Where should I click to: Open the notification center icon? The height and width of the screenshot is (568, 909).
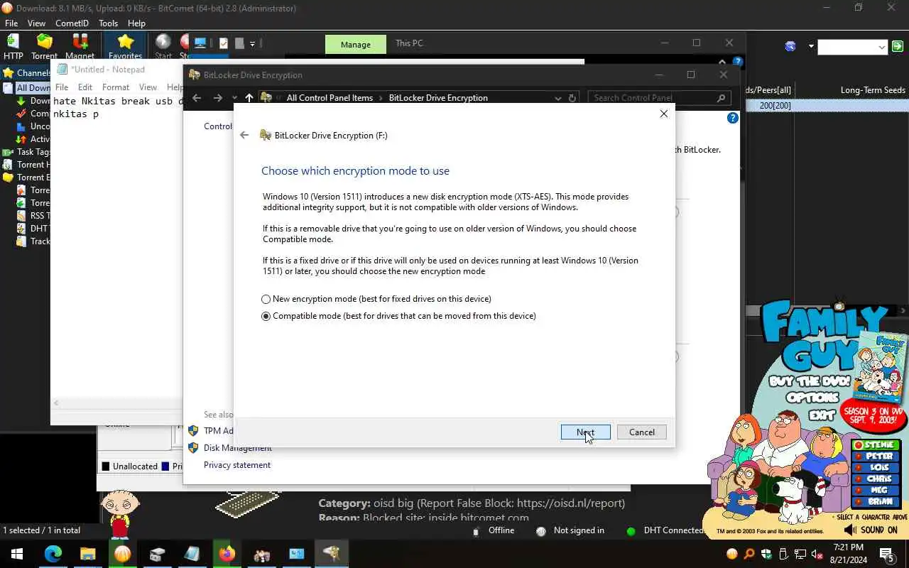pyautogui.click(x=886, y=554)
